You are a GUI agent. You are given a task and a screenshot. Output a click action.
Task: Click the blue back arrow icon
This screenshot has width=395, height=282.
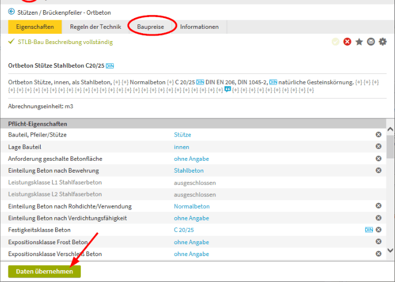point(11,12)
